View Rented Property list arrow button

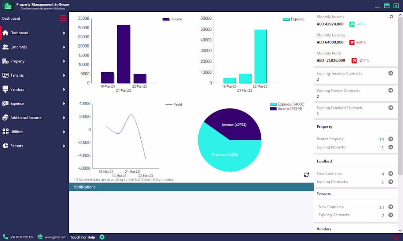click(x=391, y=139)
